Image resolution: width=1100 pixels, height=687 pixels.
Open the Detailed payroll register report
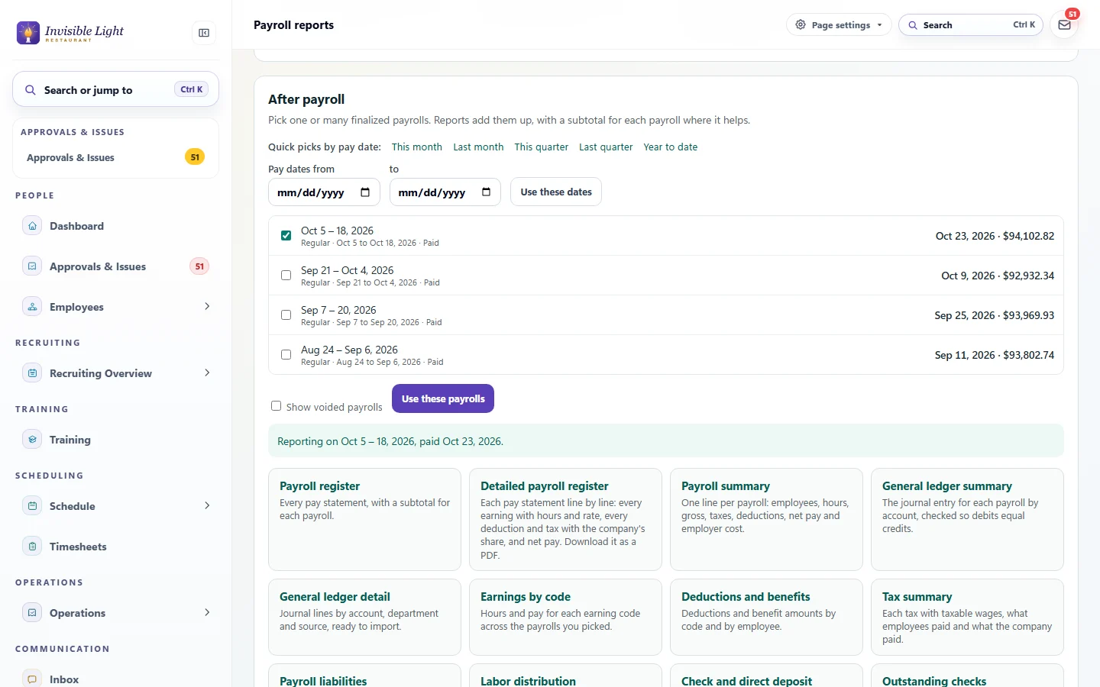coord(565,519)
